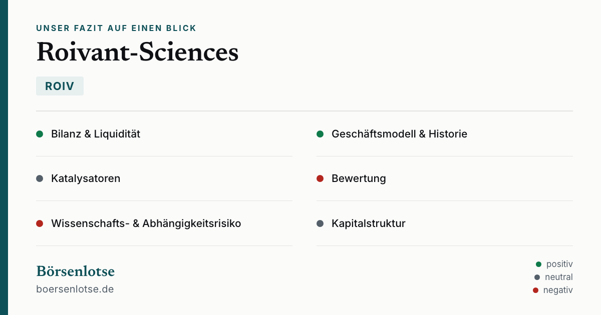Select the Roivant-Sciences headline
The width and height of the screenshot is (601, 315).
pyautogui.click(x=137, y=52)
